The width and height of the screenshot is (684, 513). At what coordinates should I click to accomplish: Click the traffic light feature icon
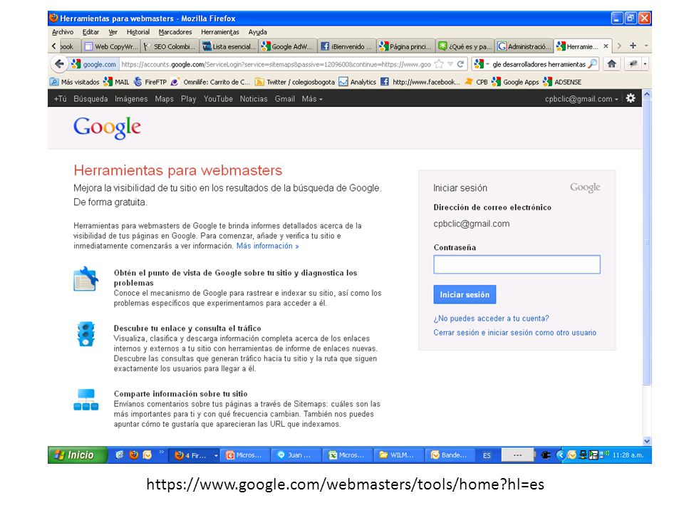click(86, 334)
